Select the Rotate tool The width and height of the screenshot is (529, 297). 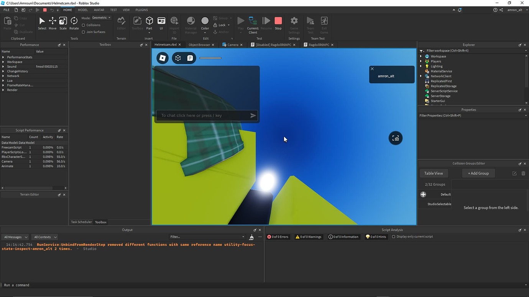(73, 23)
